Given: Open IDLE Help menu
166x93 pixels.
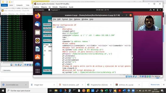Looking at the screenshot, I should [91, 19].
